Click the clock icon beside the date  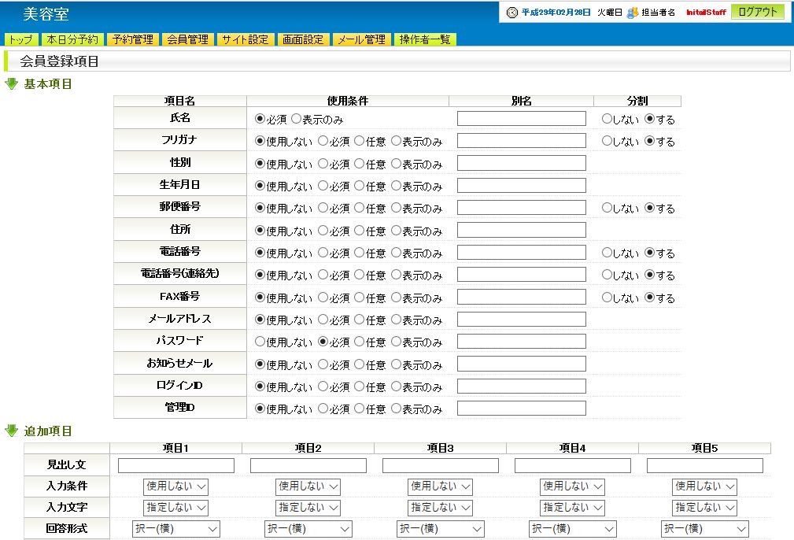pyautogui.click(x=512, y=12)
